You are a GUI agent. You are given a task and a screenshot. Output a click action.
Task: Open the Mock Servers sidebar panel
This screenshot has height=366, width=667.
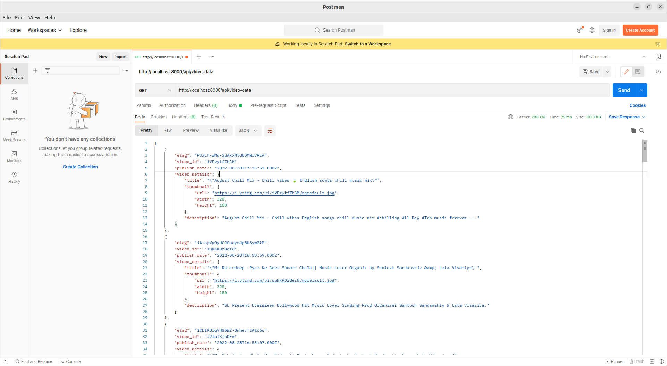14,136
